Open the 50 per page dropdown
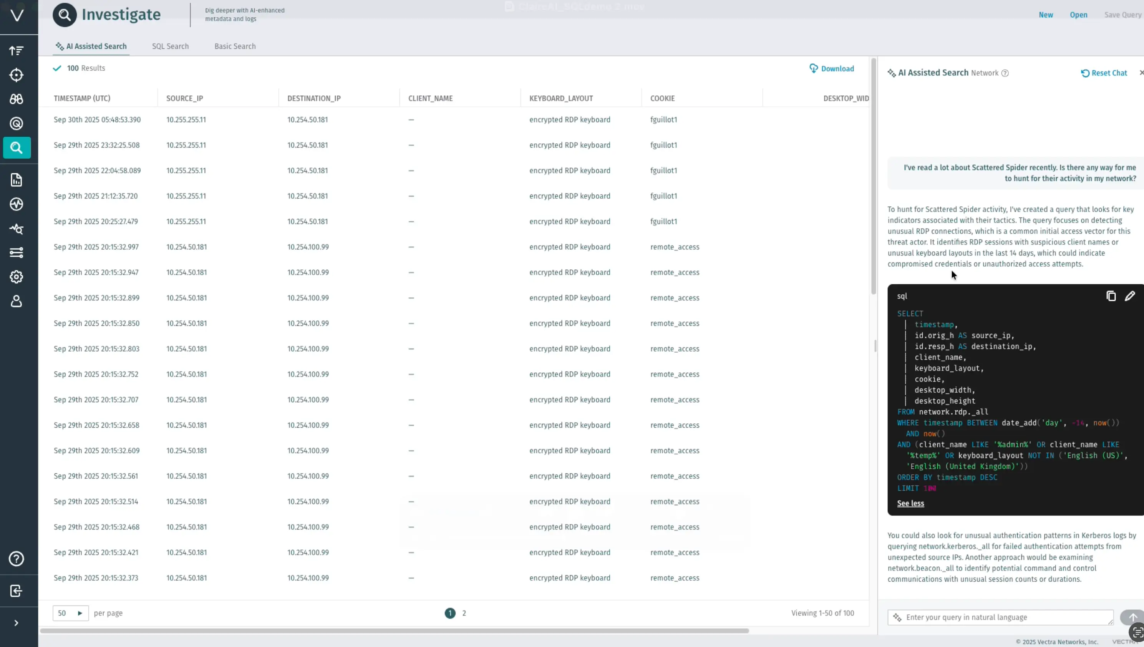The width and height of the screenshot is (1144, 647). click(70, 613)
